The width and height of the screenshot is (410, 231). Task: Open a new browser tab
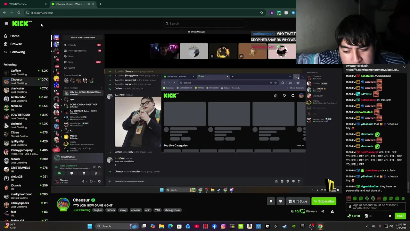pos(100,4)
